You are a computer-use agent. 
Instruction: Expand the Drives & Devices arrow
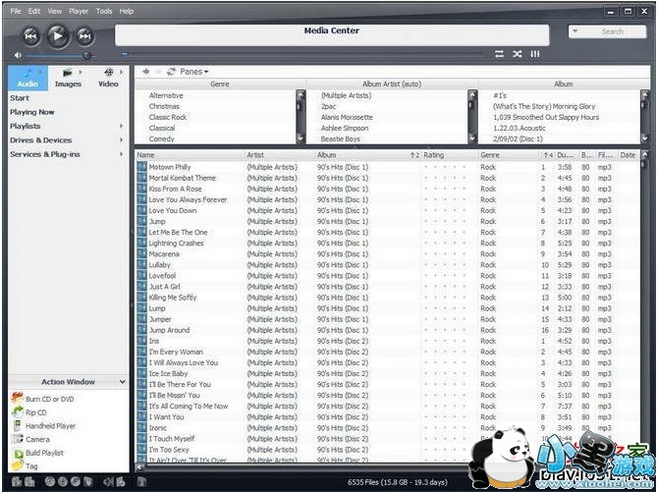coord(122,140)
